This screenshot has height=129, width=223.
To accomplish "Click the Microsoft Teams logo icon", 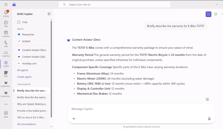I will point(14,4).
